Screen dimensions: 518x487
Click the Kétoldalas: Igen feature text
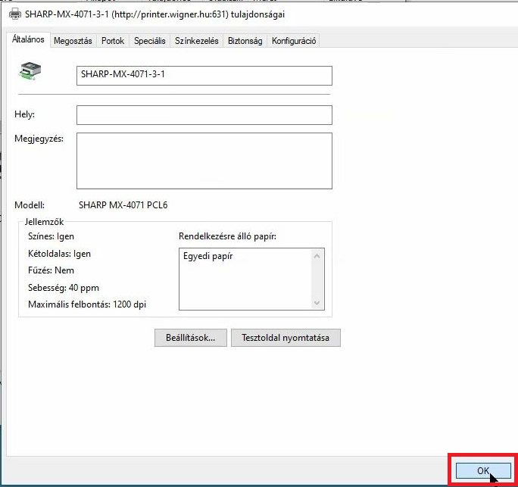click(x=60, y=254)
